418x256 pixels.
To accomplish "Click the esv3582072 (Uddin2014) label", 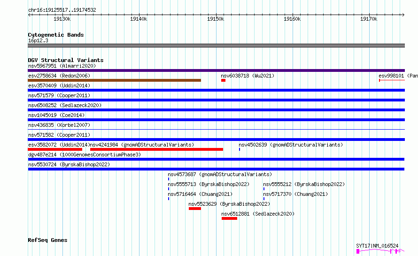I will (x=59, y=145).
